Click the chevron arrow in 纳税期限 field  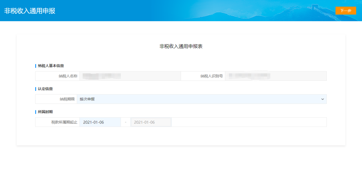[x=322, y=99]
